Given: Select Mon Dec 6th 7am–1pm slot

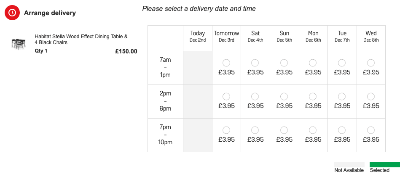Looking at the screenshot, I should click(x=313, y=63).
